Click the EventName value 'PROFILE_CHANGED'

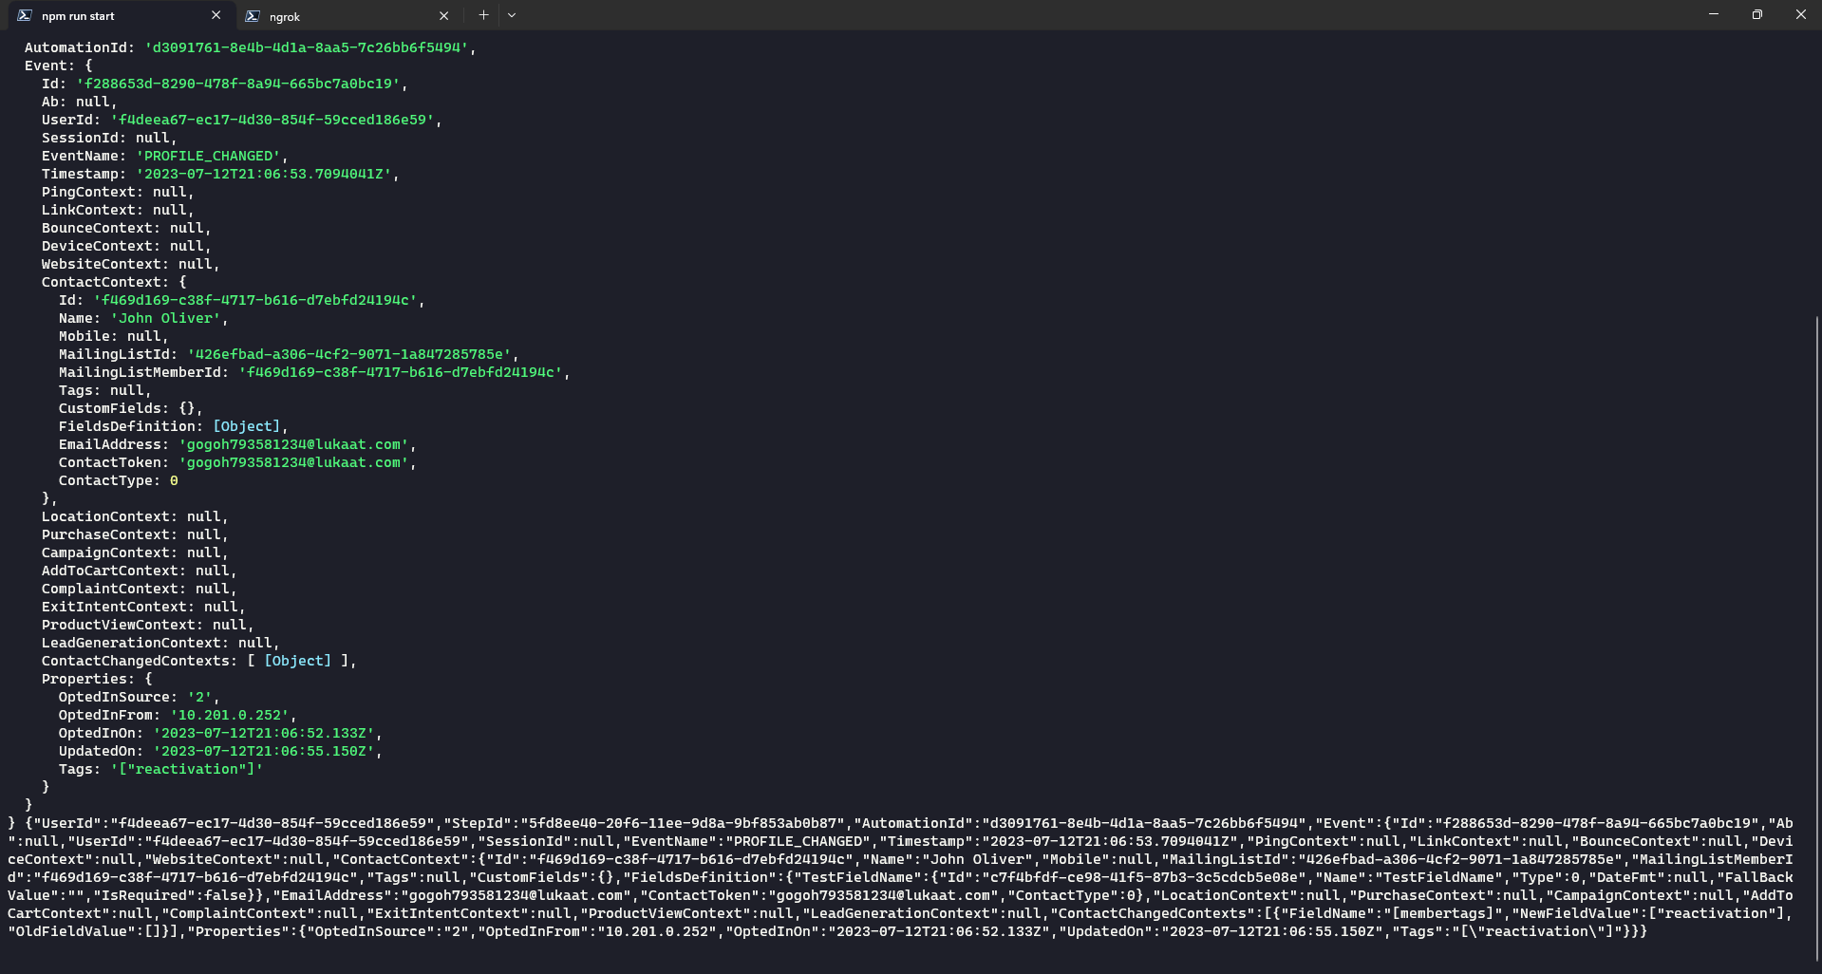pyautogui.click(x=209, y=156)
